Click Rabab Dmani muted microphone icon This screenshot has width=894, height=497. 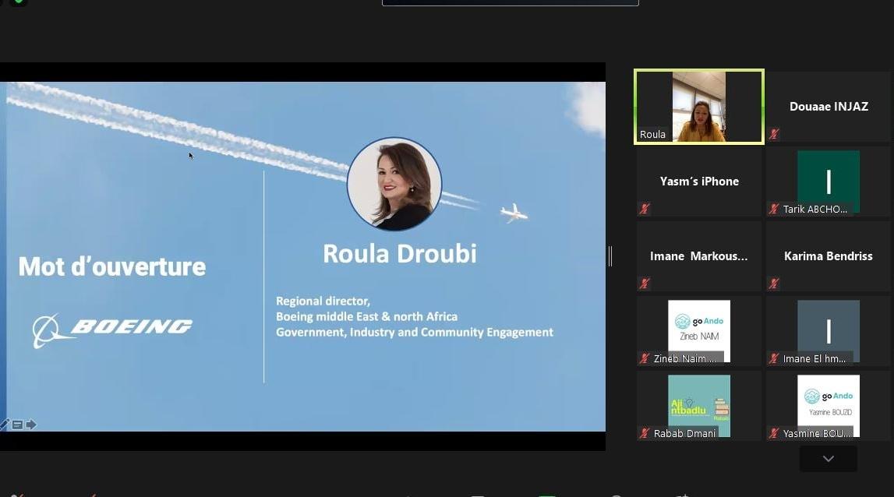pyautogui.click(x=645, y=433)
